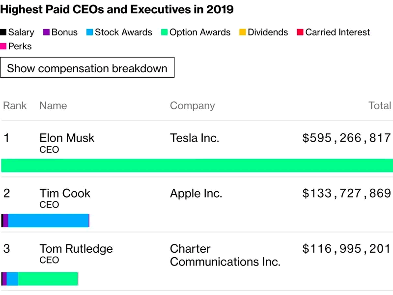
Task: Sort by the Total column header
Action: tap(380, 106)
